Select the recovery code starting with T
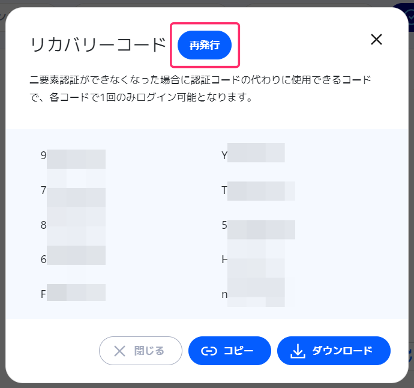The width and height of the screenshot is (414, 388). (x=257, y=191)
